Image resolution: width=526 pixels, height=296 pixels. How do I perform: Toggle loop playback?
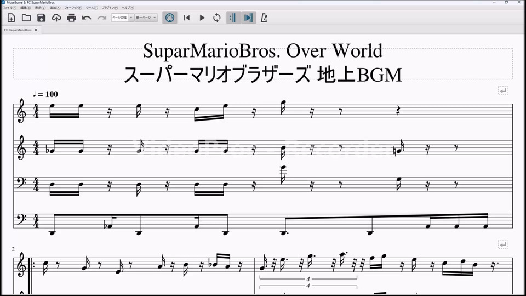point(217,18)
